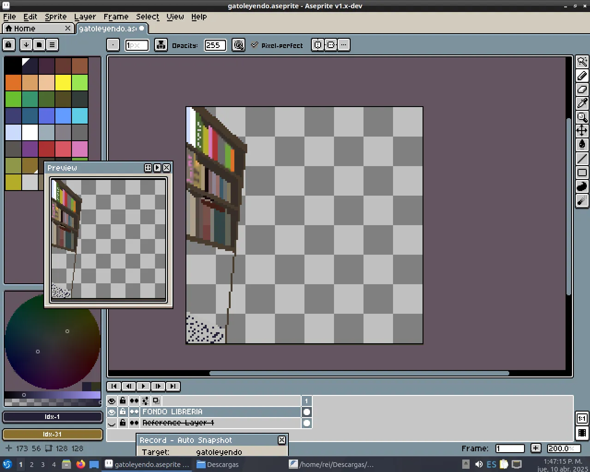Select the FONDO LIBRERIA cel in frame 1
This screenshot has height=472, width=590.
pyautogui.click(x=307, y=412)
